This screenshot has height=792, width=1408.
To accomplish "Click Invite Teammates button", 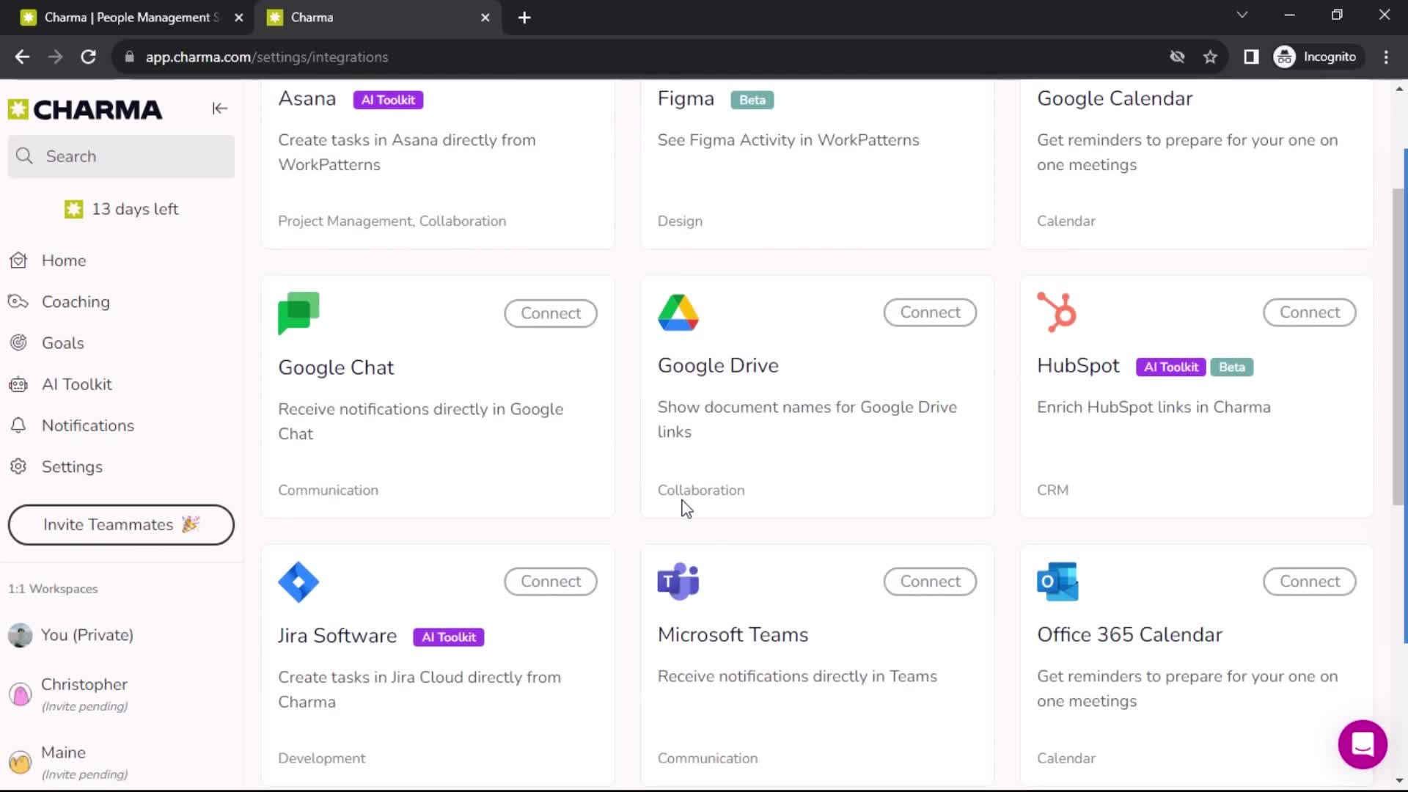I will point(121,524).
